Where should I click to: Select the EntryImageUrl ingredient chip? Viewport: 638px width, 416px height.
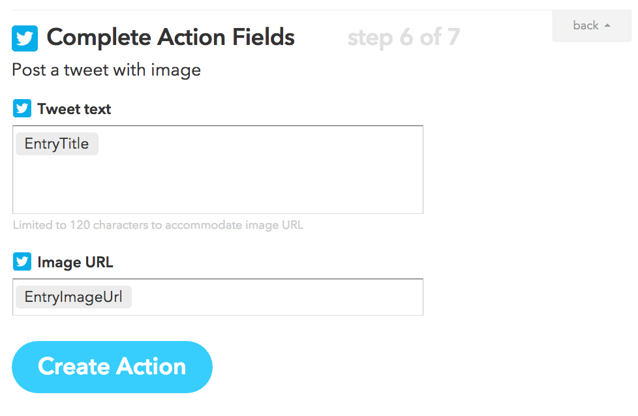(74, 297)
